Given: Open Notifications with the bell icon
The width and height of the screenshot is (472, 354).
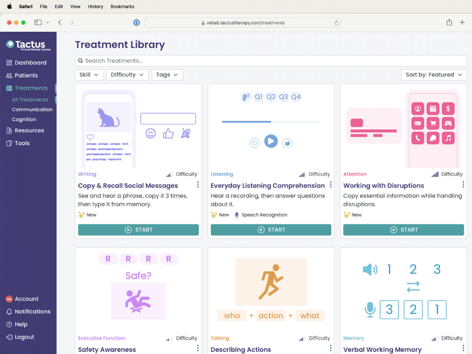Looking at the screenshot, I should (28, 312).
